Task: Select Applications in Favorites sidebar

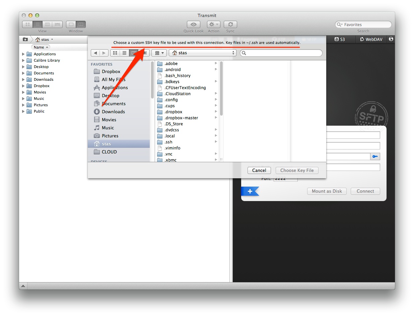Action: pyautogui.click(x=115, y=87)
